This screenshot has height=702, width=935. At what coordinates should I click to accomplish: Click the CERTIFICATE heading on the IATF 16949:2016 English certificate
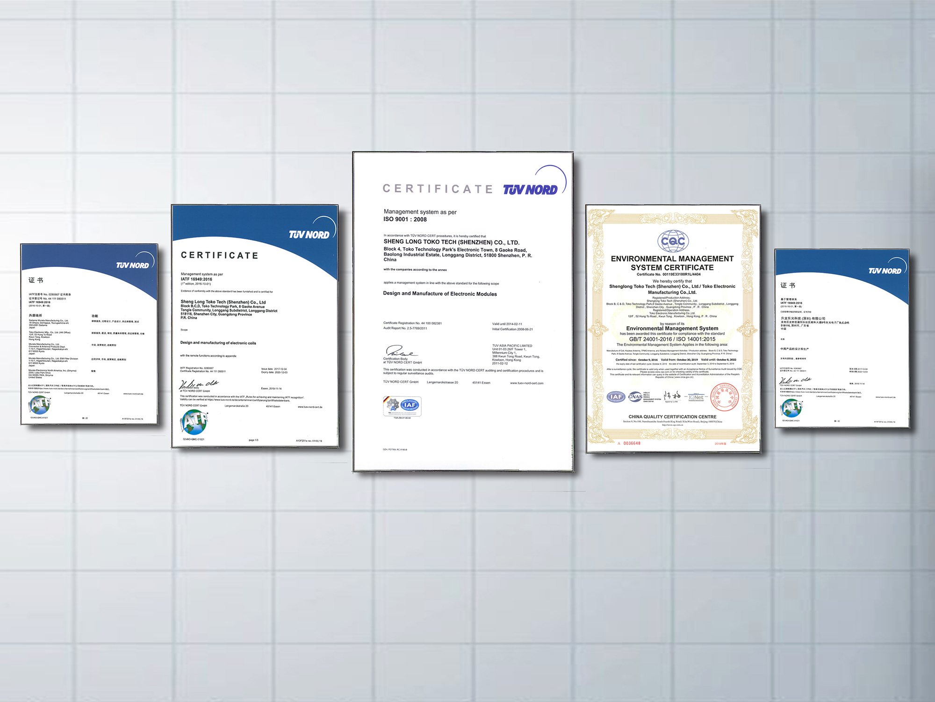click(x=219, y=255)
